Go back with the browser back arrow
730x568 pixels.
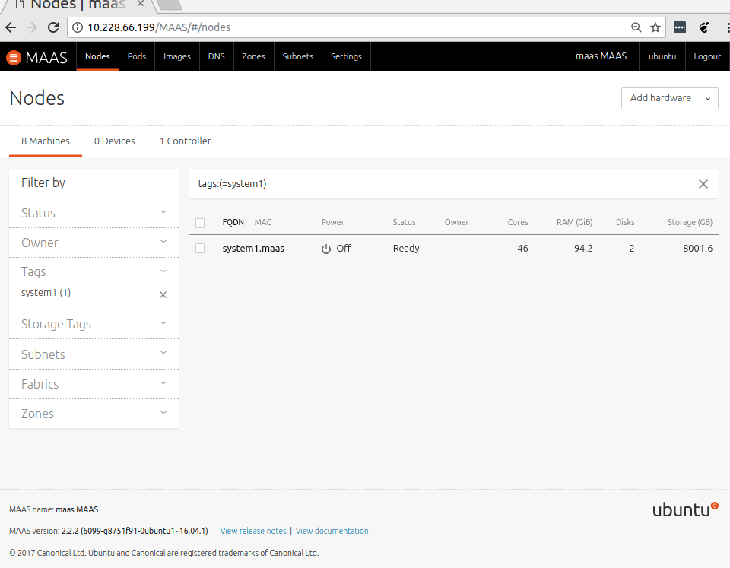pyautogui.click(x=11, y=27)
